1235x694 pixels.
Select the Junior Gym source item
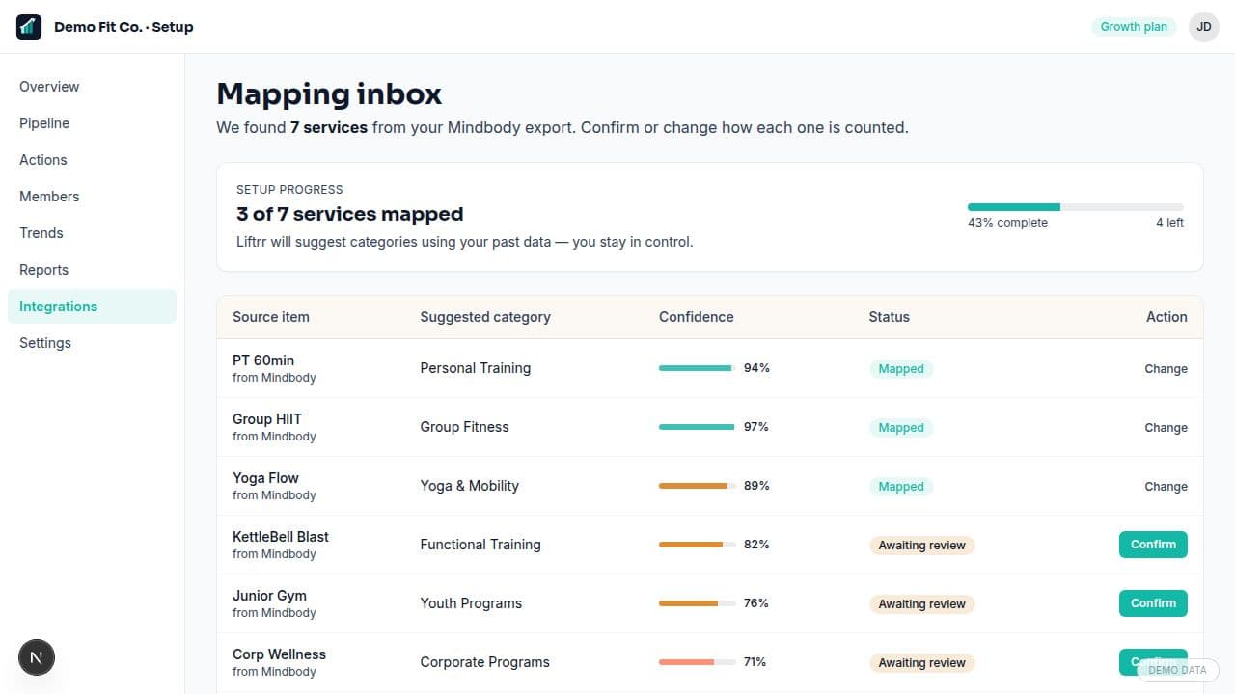tap(269, 596)
